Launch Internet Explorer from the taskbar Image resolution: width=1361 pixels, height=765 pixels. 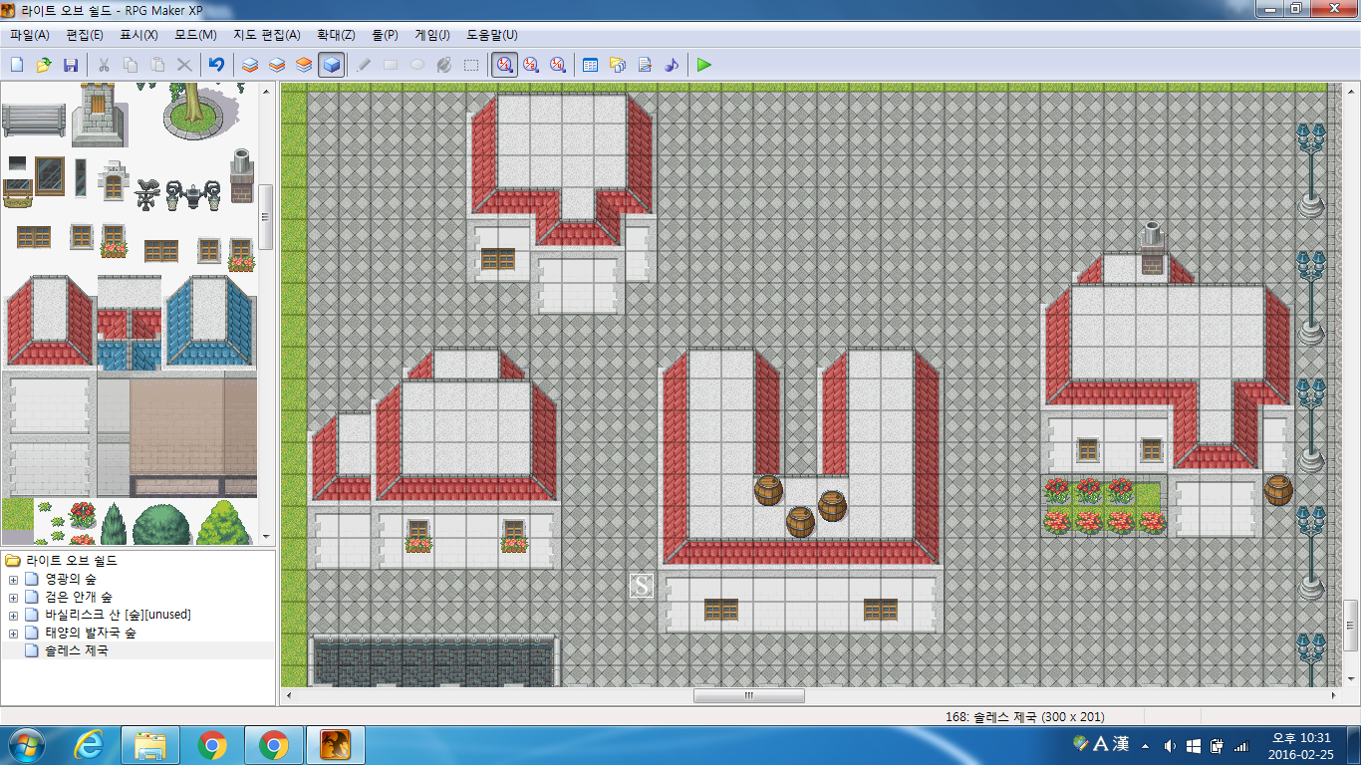90,745
